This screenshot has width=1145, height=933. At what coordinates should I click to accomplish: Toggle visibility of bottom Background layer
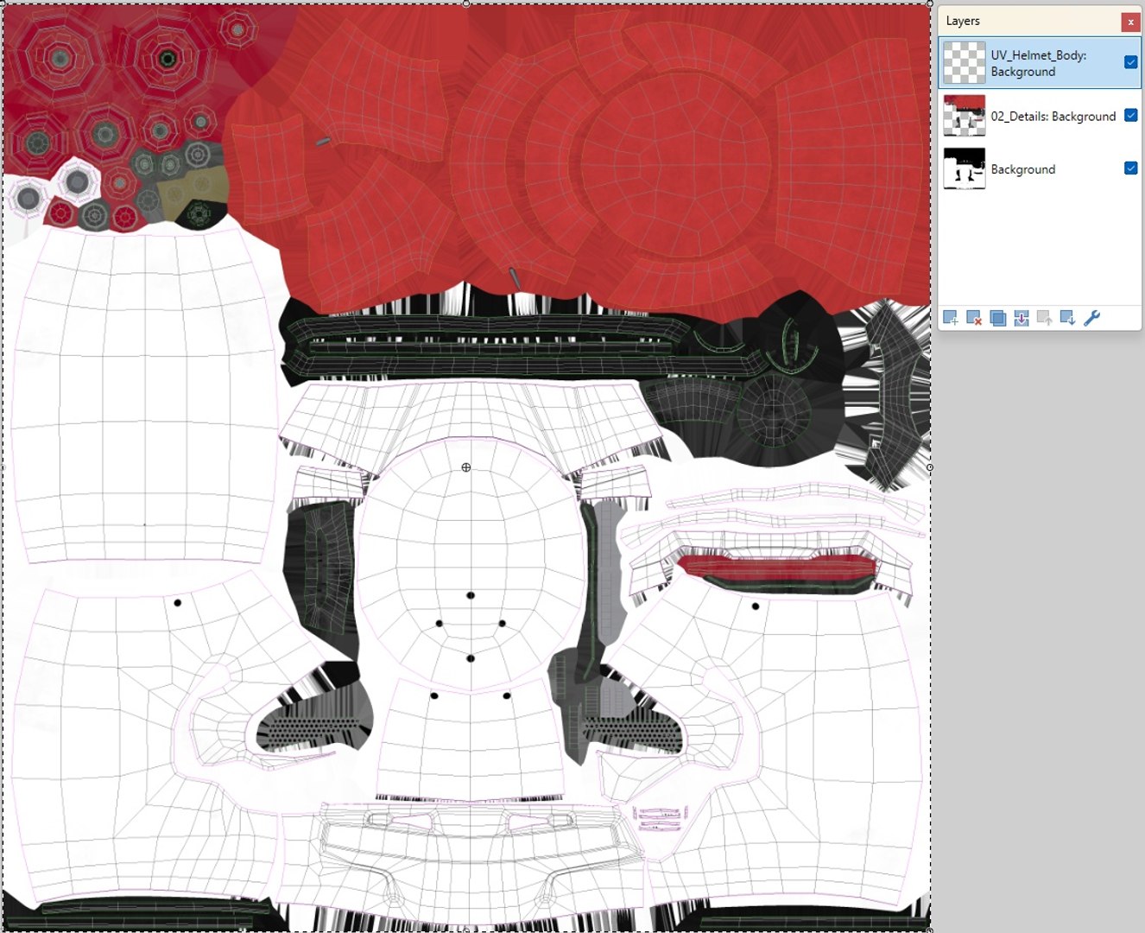coord(1130,168)
